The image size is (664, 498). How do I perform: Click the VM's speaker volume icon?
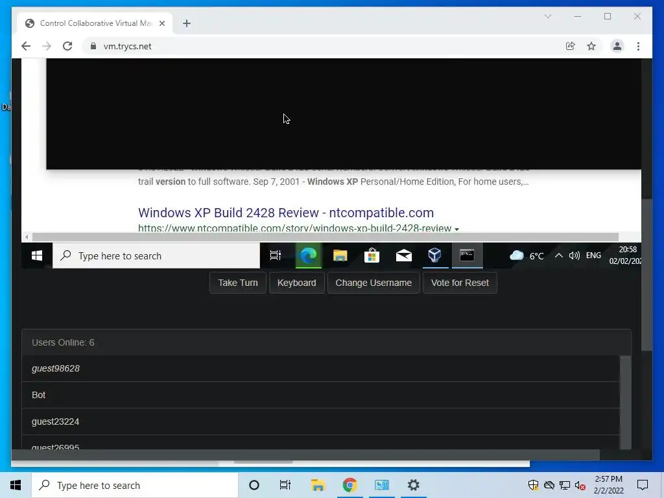[575, 255]
